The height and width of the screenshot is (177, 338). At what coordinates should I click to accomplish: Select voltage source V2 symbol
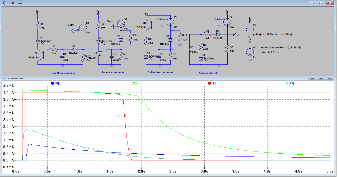250,29
